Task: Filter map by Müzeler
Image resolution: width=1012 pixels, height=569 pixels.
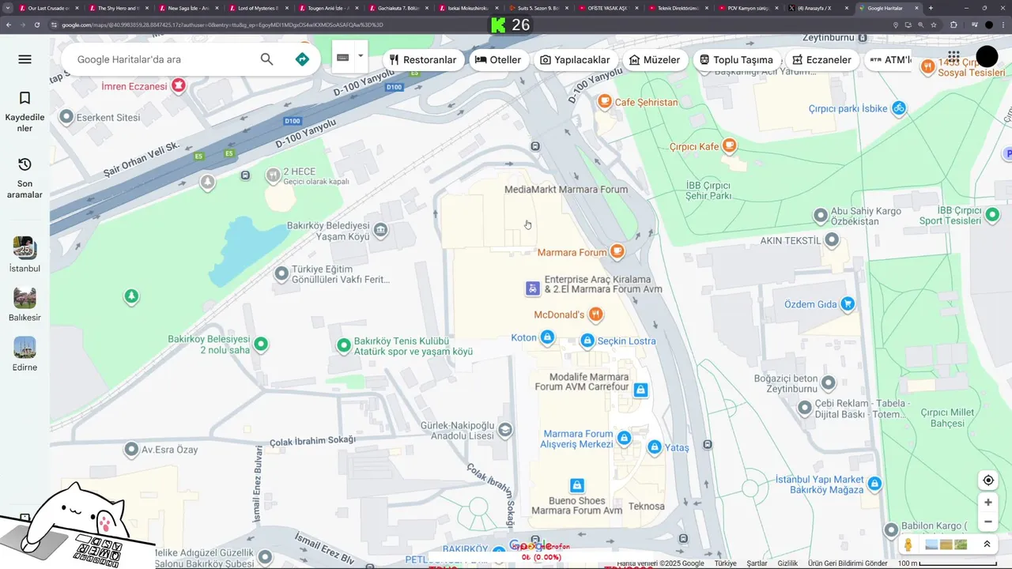Action: point(654,60)
